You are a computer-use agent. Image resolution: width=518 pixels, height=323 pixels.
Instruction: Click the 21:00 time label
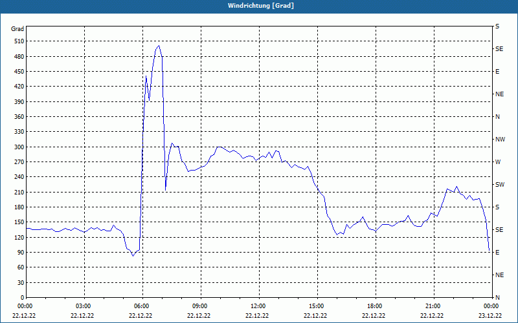coord(434,306)
